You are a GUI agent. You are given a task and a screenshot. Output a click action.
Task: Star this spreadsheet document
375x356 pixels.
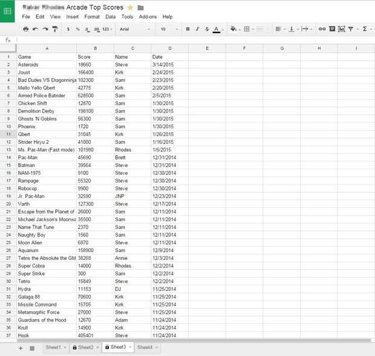tap(130, 8)
